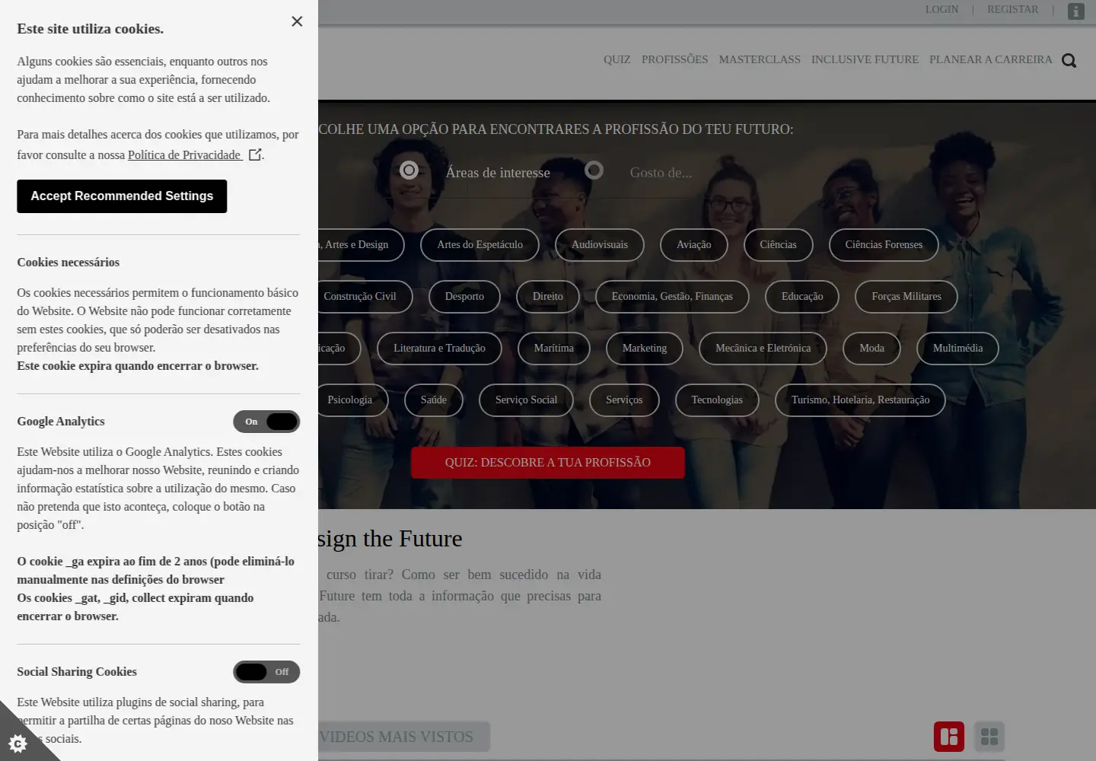Enable Social Sharing Cookies toggle
This screenshot has width=1096, height=761.
pyautogui.click(x=266, y=672)
